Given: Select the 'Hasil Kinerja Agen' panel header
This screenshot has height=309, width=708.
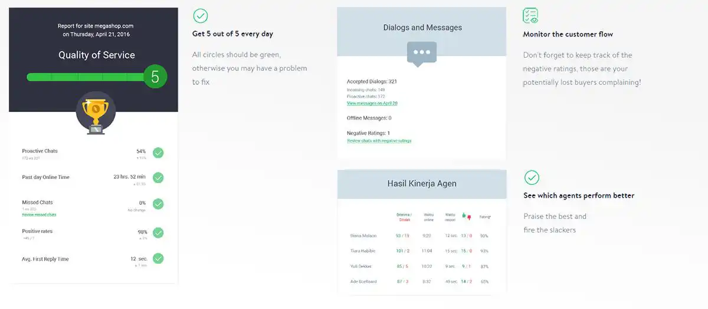Looking at the screenshot, I should pos(422,184).
